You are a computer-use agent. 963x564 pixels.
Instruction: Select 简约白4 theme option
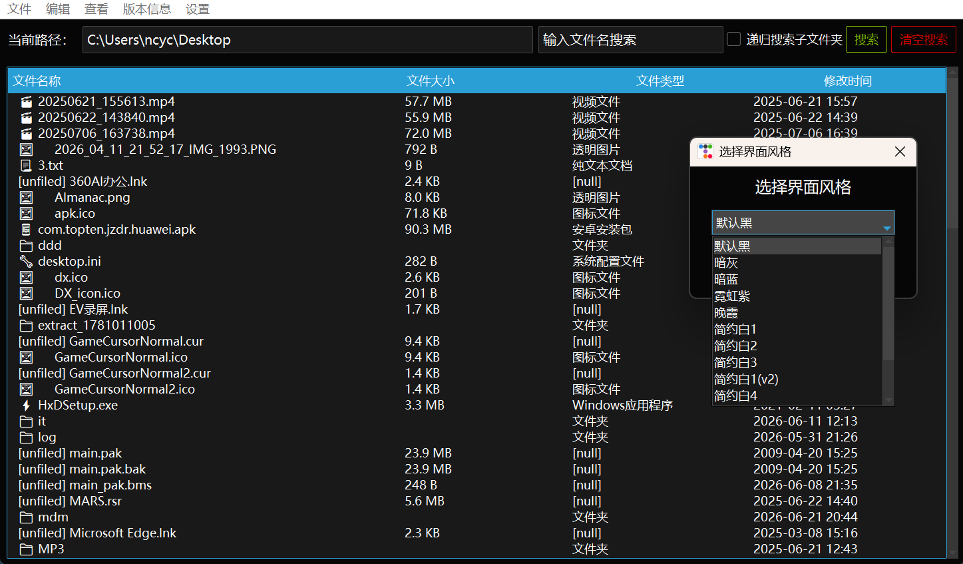(x=797, y=396)
